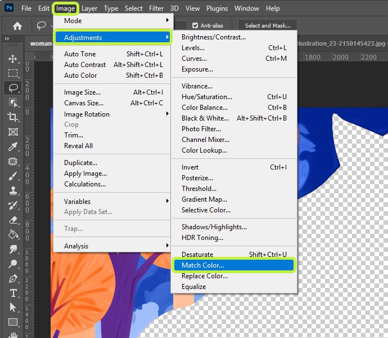Click the Home icon in options bar
The image size is (388, 338).
click(17, 26)
